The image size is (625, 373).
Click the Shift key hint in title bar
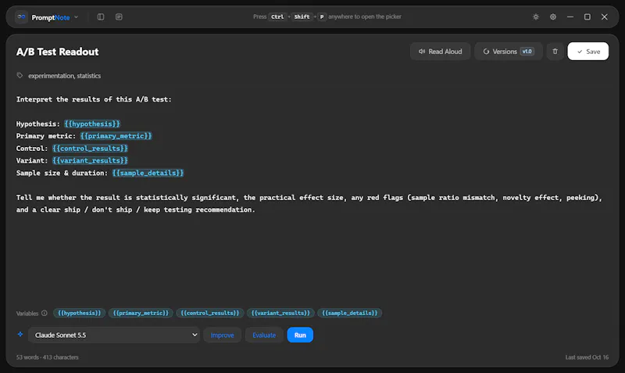302,16
